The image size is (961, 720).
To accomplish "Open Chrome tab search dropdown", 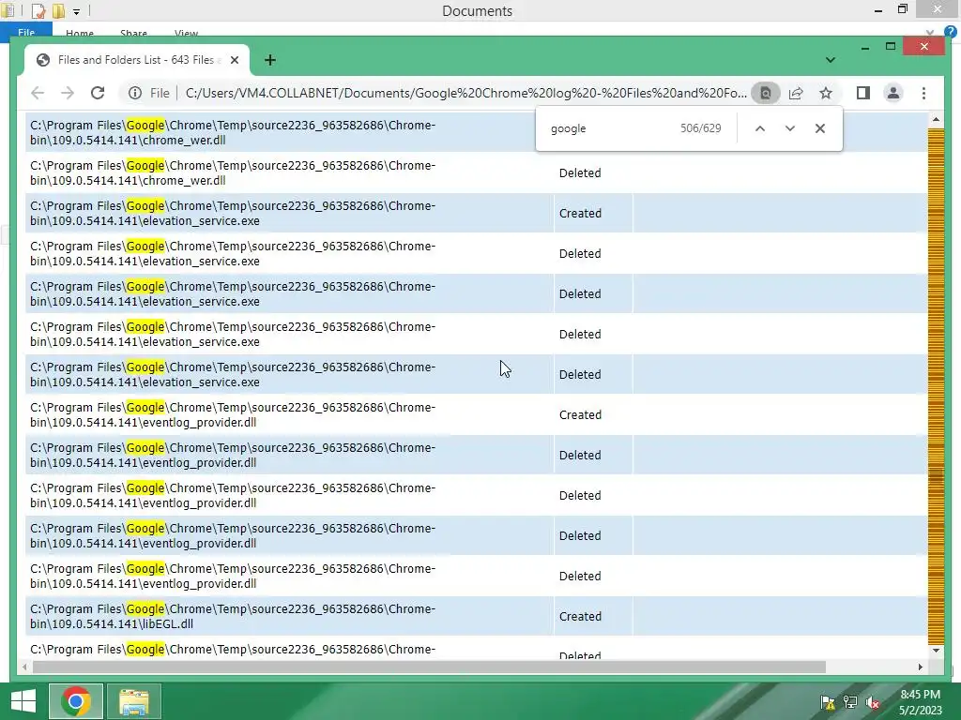I will click(x=831, y=60).
